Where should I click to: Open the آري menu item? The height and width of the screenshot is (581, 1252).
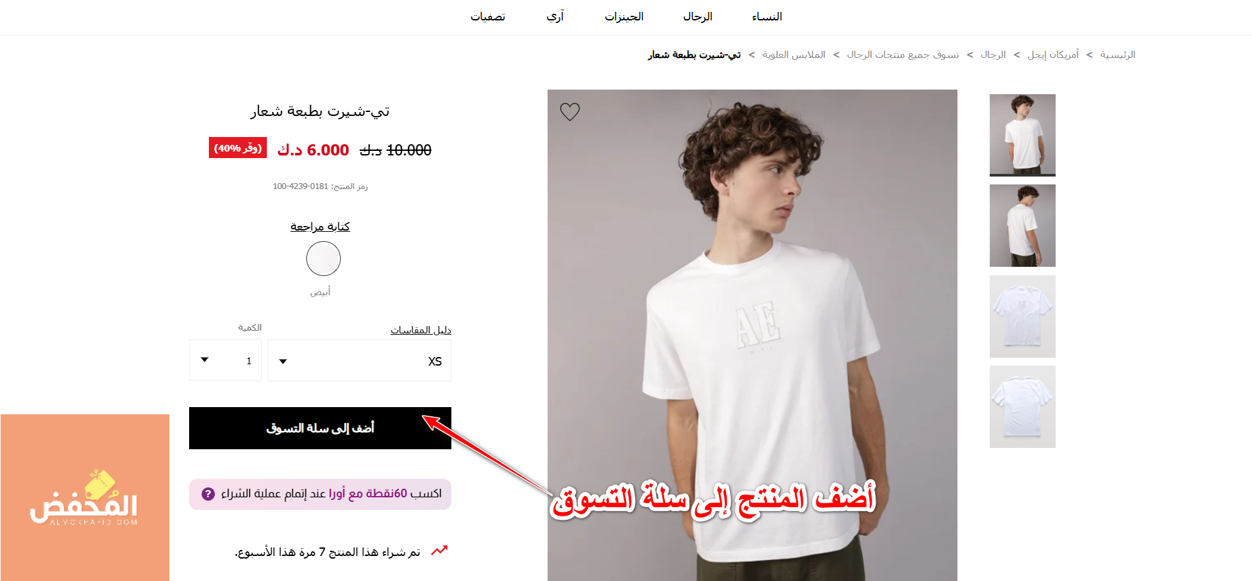point(555,16)
